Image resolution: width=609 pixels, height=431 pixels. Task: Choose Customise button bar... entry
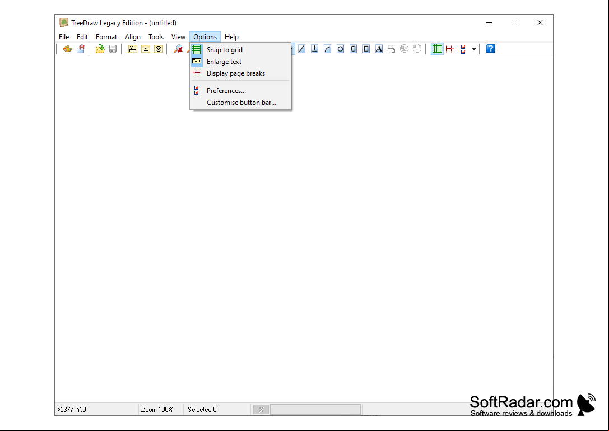(240, 103)
